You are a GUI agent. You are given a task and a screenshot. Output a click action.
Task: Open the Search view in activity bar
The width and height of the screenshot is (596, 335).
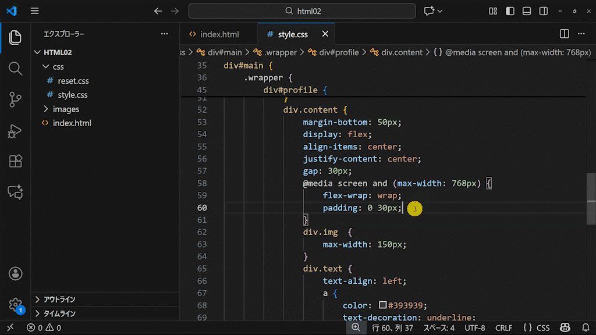(x=15, y=68)
